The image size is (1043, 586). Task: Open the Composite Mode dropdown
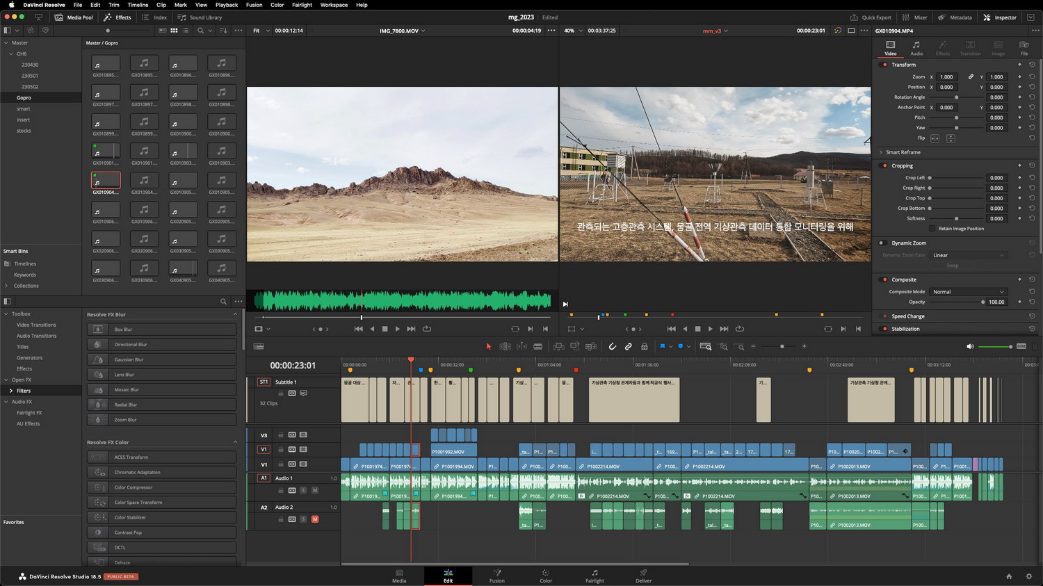[x=968, y=292]
